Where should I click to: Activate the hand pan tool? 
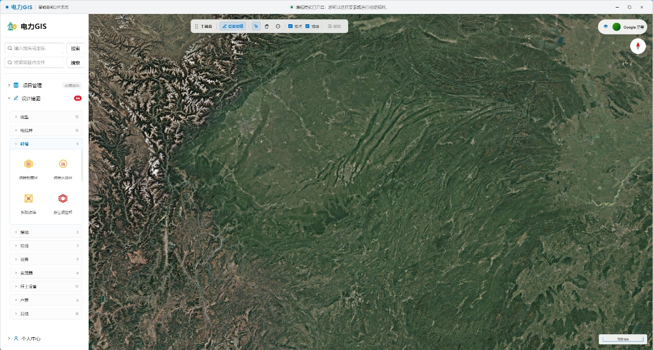(x=267, y=26)
